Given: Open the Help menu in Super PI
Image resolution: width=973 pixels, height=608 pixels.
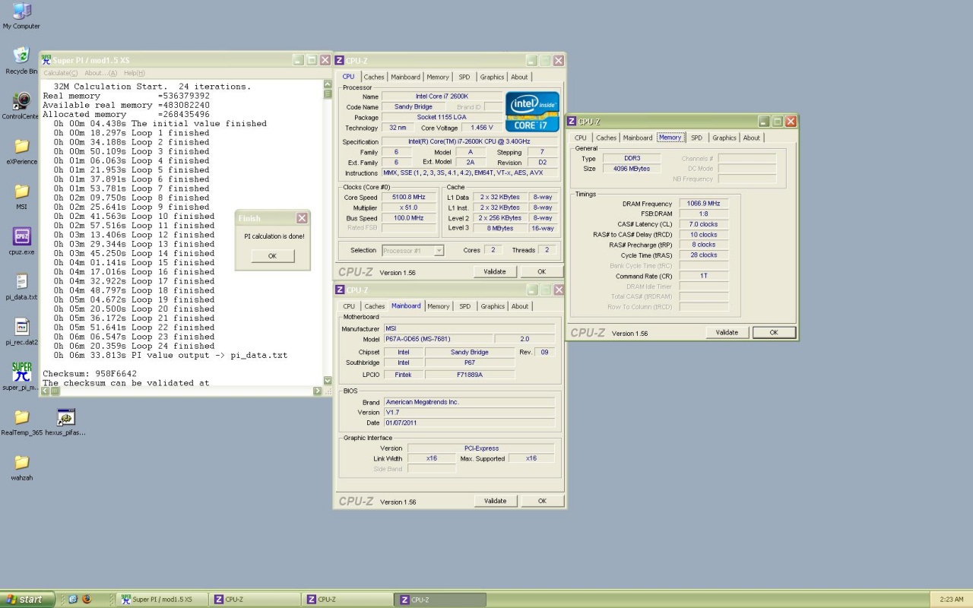Looking at the screenshot, I should [x=134, y=73].
